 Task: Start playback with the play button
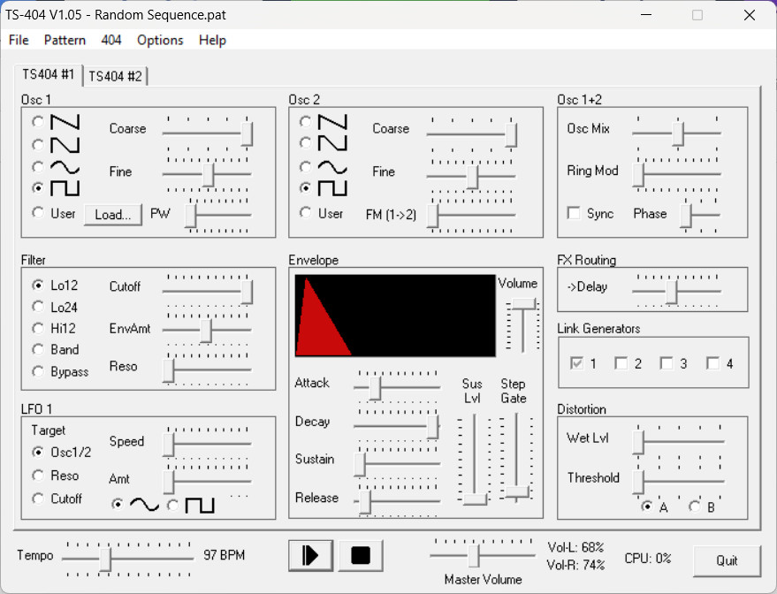(310, 555)
